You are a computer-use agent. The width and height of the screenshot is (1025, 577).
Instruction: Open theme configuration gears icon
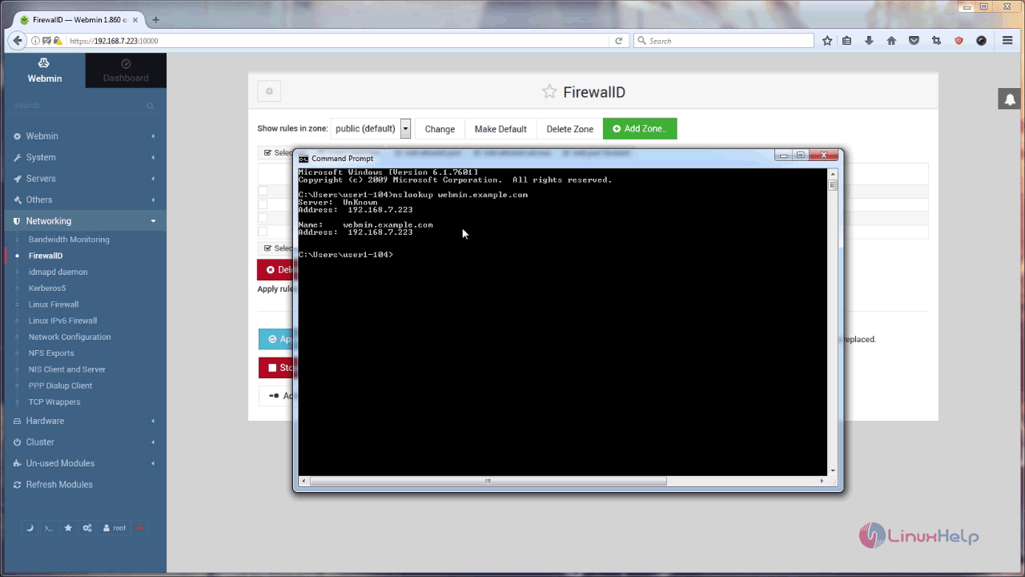(87, 528)
